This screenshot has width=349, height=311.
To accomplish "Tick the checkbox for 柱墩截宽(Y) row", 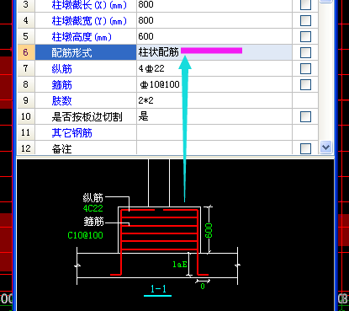I will click(x=305, y=20).
